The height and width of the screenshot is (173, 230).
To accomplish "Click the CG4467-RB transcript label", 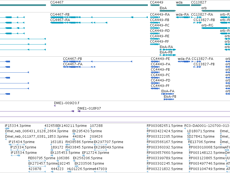I will point(60,15).
